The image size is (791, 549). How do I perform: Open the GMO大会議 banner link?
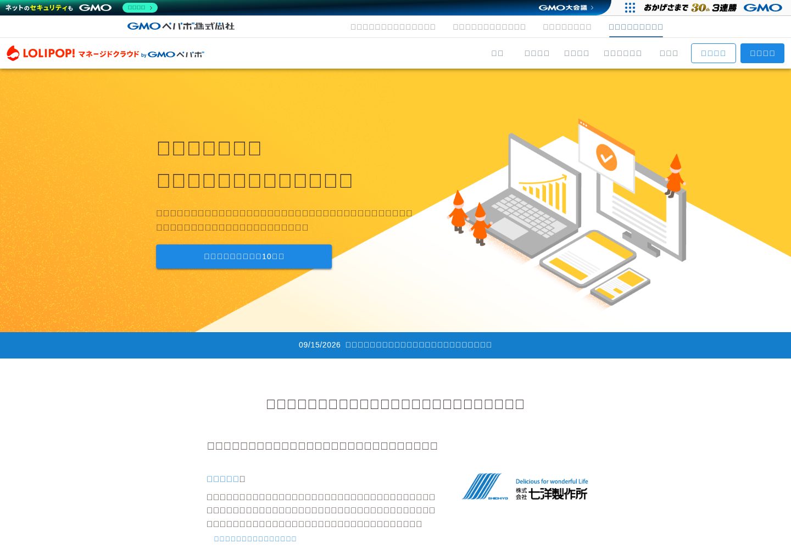pyautogui.click(x=566, y=8)
